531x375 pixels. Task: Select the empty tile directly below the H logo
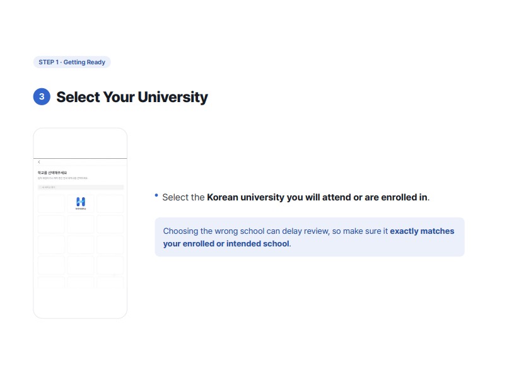point(81,224)
